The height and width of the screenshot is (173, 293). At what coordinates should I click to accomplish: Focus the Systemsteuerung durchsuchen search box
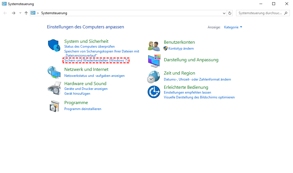pos(260,13)
